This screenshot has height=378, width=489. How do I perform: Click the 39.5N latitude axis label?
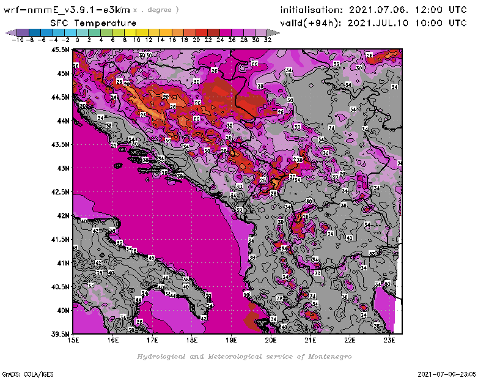pyautogui.click(x=60, y=334)
